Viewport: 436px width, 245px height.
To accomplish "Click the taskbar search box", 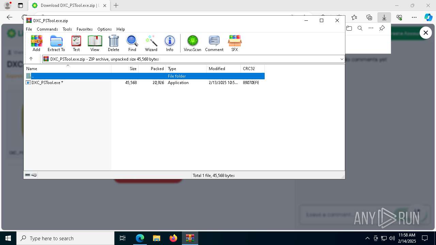I will click(x=65, y=238).
